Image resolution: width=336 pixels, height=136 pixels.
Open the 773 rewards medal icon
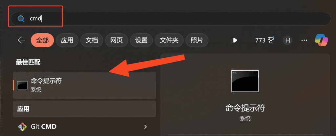(x=271, y=40)
